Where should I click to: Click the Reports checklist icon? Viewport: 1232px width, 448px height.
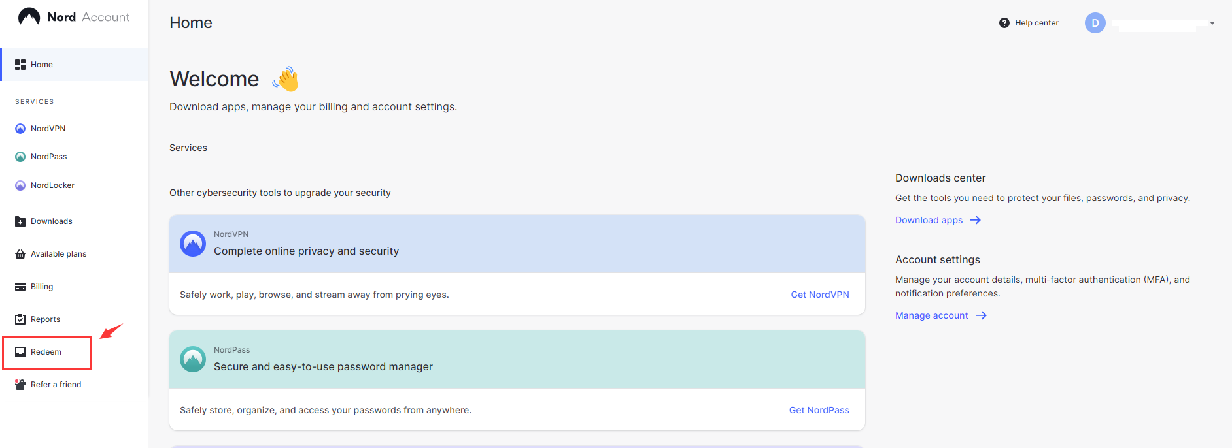click(x=20, y=319)
